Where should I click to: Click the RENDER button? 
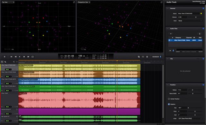(x=155, y=57)
